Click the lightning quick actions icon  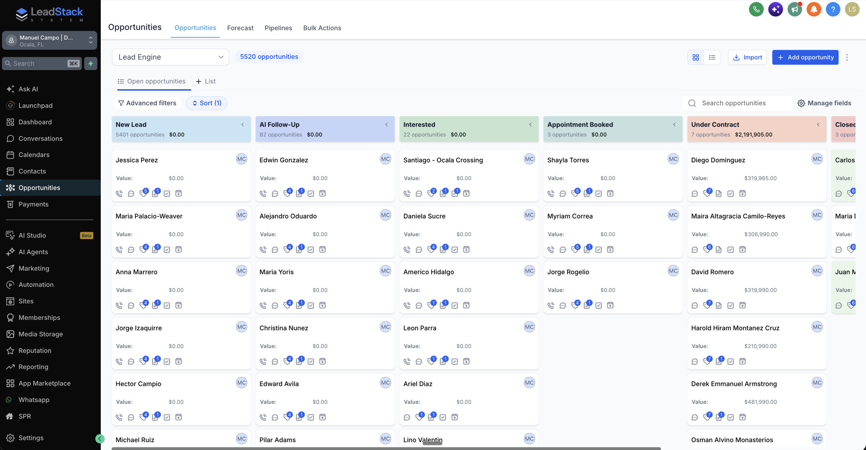pyautogui.click(x=90, y=64)
